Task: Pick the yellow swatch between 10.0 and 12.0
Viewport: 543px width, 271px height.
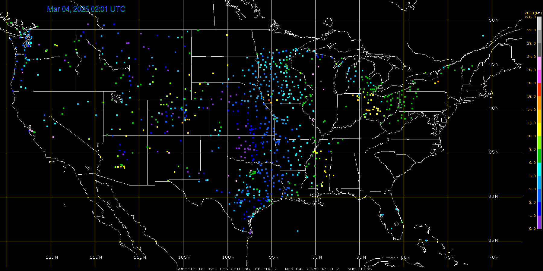Action: tap(539, 129)
